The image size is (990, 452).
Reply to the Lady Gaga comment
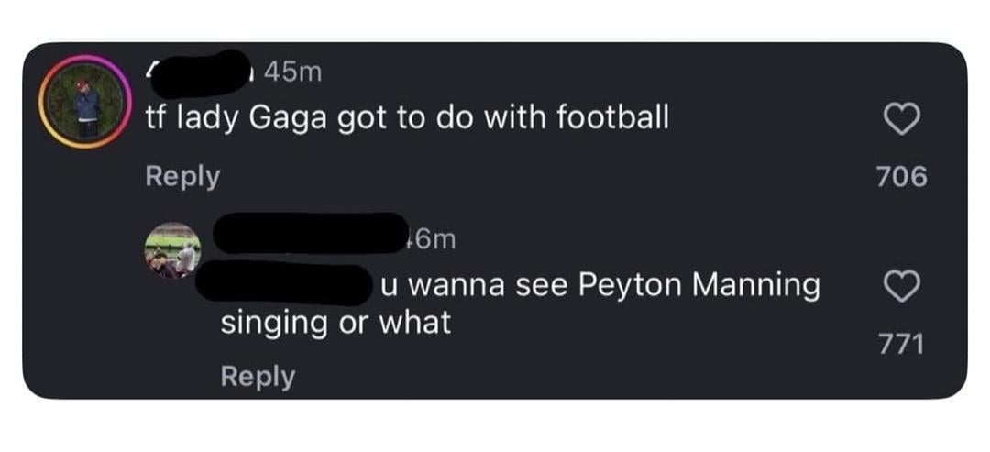(x=182, y=176)
